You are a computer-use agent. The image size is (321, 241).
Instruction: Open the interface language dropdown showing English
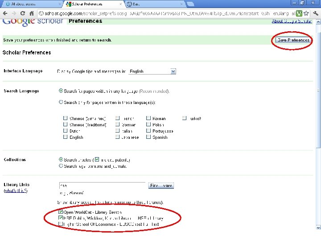click(x=152, y=71)
